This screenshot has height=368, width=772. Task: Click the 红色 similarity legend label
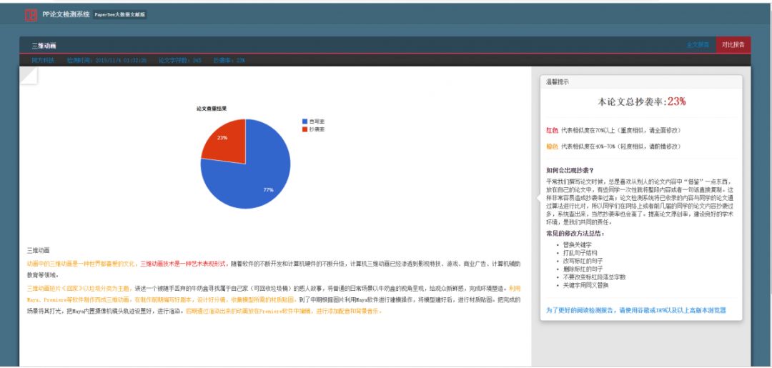[x=552, y=130]
